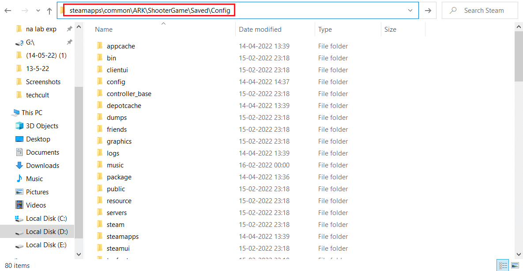Select the package folder name
Image resolution: width=523 pixels, height=271 pixels.
pos(119,177)
